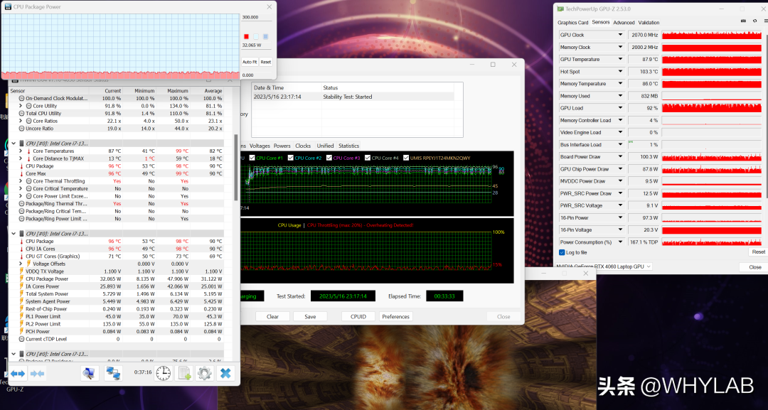Open Hot Spot sensor dropdown
This screenshot has height=410, width=768.
tap(620, 72)
